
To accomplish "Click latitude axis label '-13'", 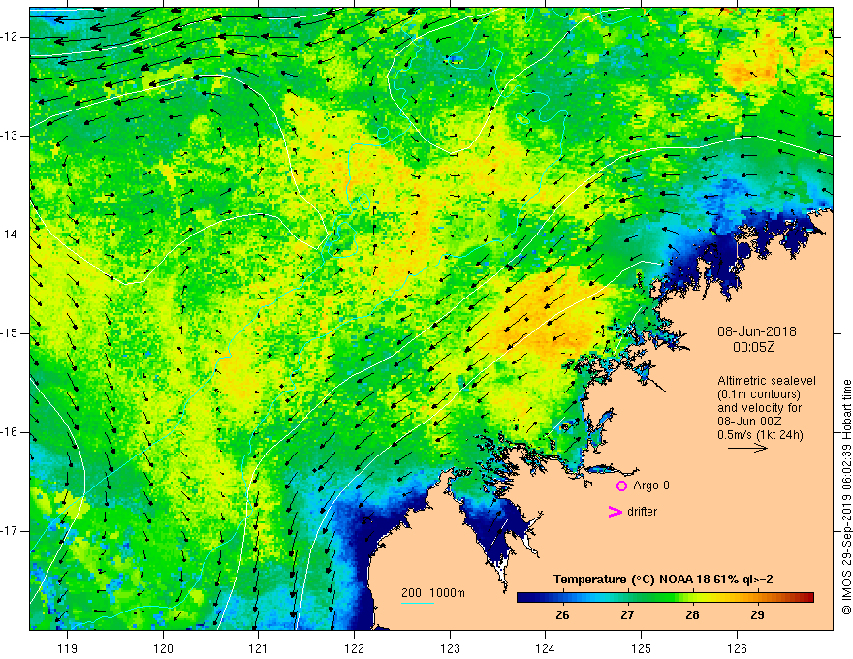I will point(11,136).
